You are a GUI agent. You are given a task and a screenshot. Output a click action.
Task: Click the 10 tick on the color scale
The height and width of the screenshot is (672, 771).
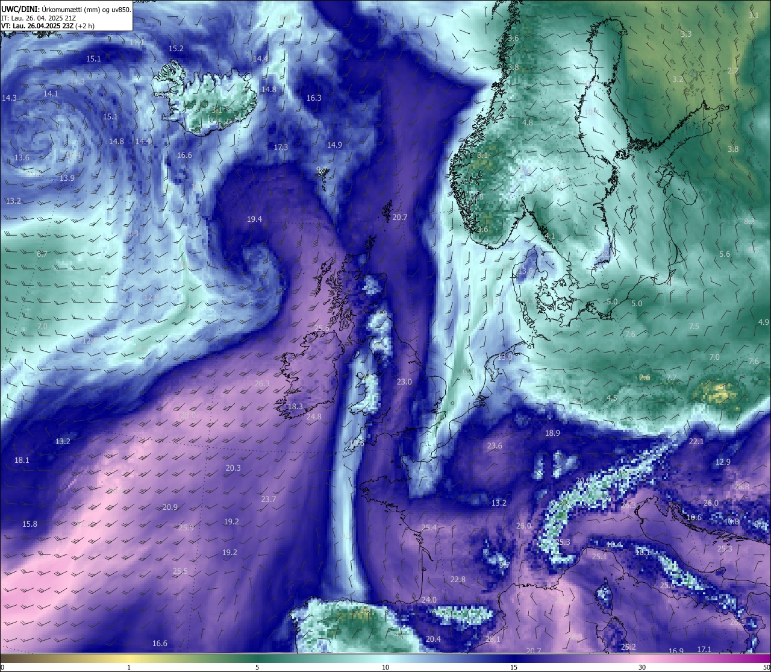tap(385, 667)
